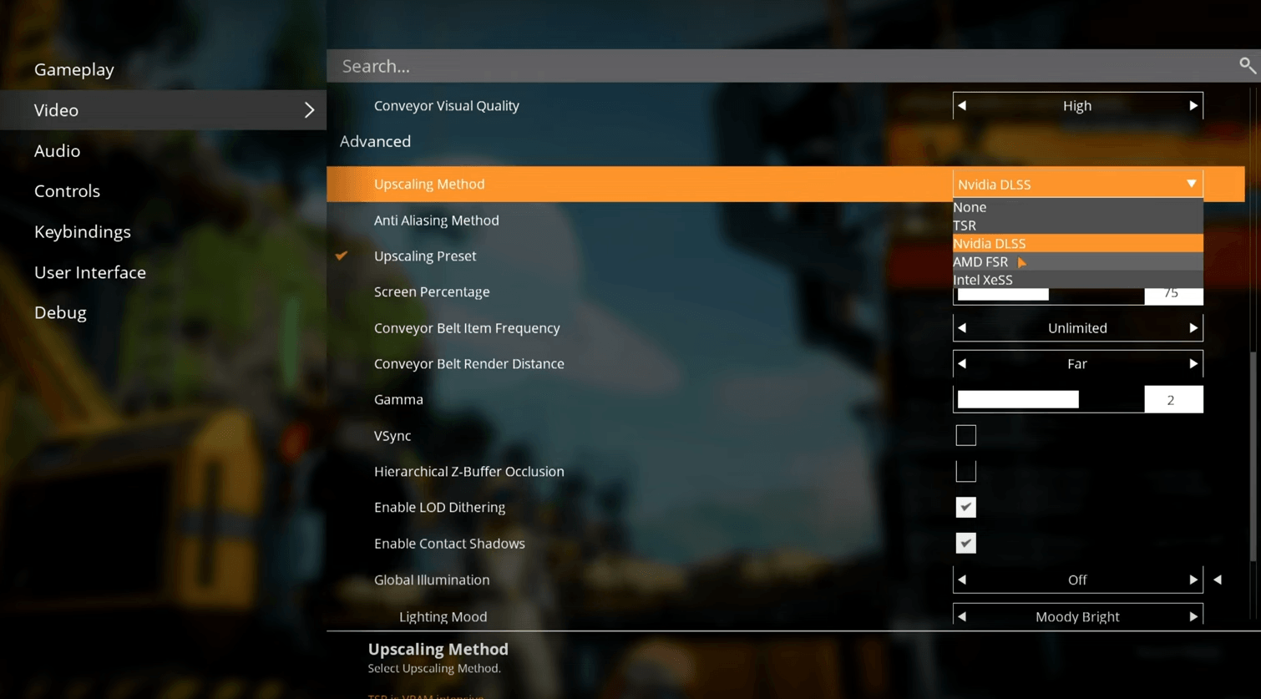The height and width of the screenshot is (699, 1261).
Task: Click left arrow for Conveyor Visual Quality
Action: point(962,106)
